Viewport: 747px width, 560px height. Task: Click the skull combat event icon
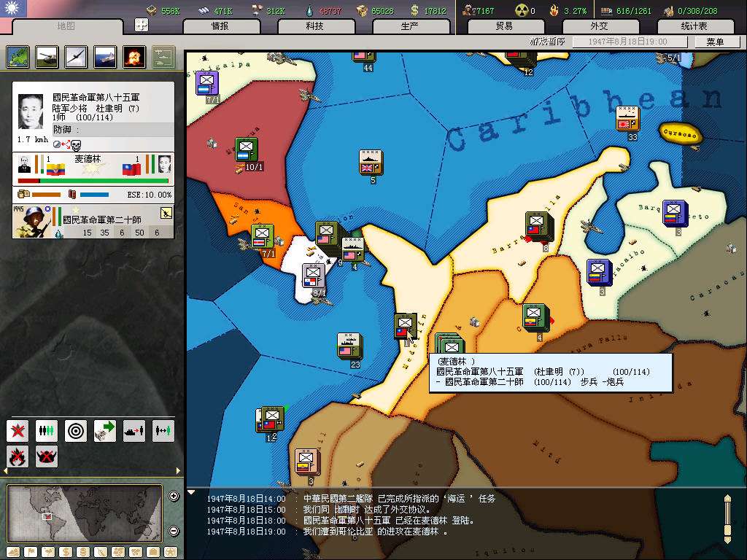[76, 144]
